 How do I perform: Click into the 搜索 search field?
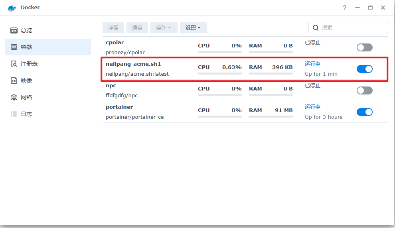[x=348, y=28]
